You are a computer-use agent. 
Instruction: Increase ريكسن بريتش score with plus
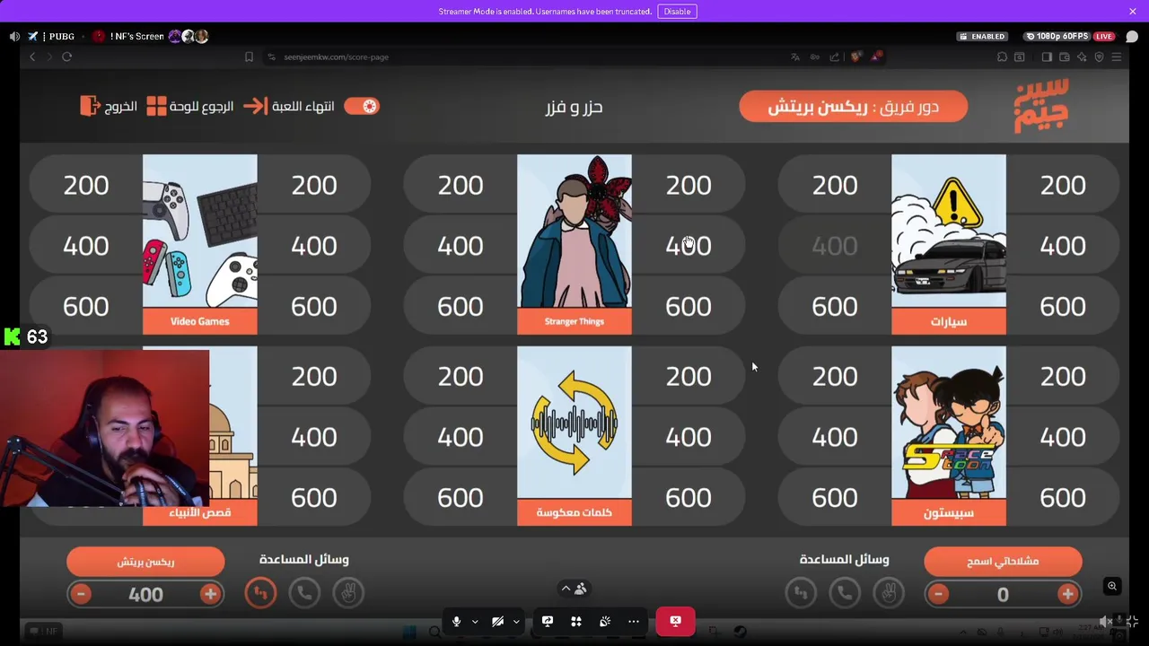point(210,594)
